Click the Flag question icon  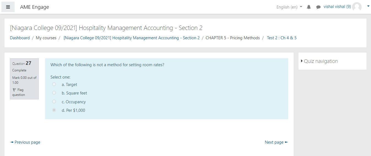tap(15, 90)
